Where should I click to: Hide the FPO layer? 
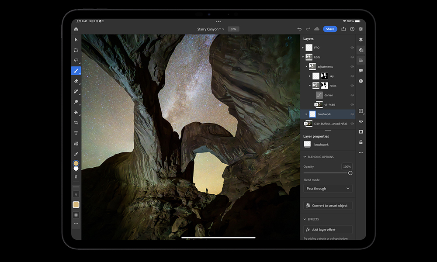(352, 48)
